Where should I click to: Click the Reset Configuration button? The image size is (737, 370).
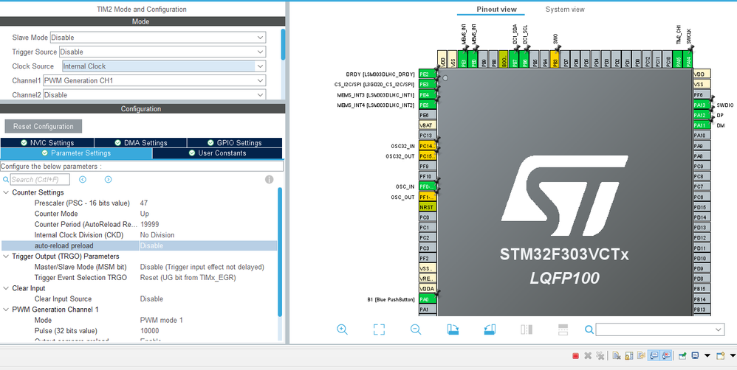44,127
